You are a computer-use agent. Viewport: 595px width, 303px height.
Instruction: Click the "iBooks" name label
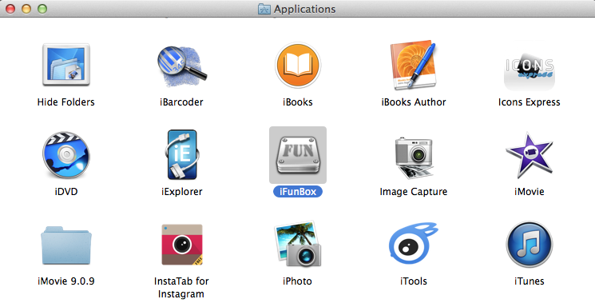point(298,102)
